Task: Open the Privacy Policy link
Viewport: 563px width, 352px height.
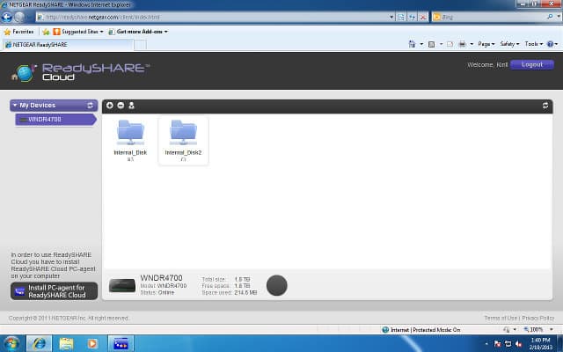Action: coord(537,318)
